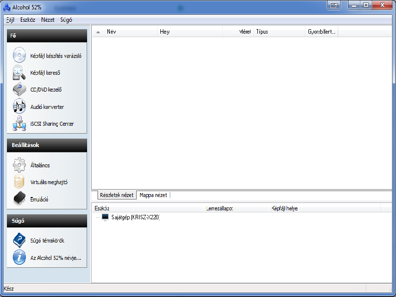Viewport: 396px width, 297px height.
Task: Open Emuláció settings link
Action: click(39, 199)
